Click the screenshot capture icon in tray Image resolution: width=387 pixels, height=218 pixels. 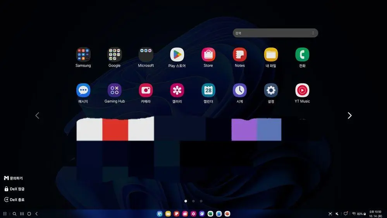tap(330, 214)
